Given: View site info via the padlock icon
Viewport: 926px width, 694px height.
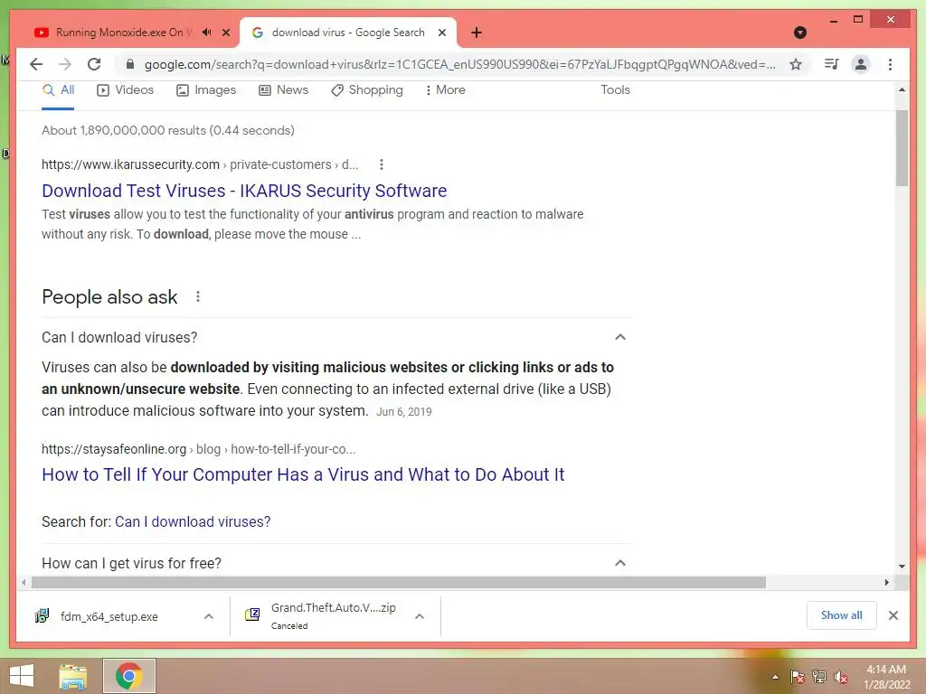Looking at the screenshot, I should coord(130,64).
